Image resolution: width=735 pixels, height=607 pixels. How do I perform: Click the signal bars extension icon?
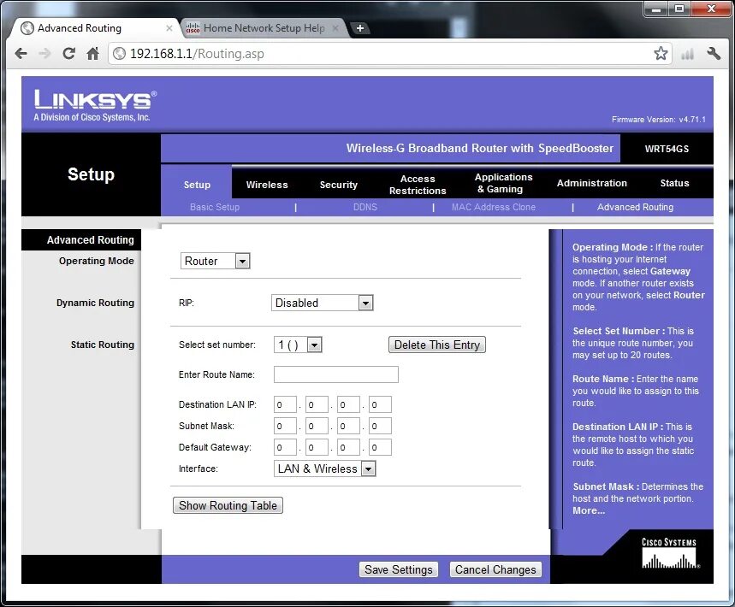[x=687, y=55]
